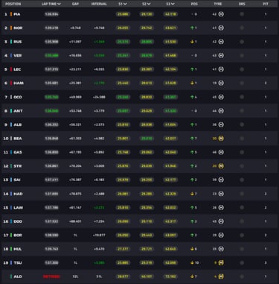The image size is (279, 284).
Task: Click TSU's yellow tyre icon
Action: coord(221,262)
